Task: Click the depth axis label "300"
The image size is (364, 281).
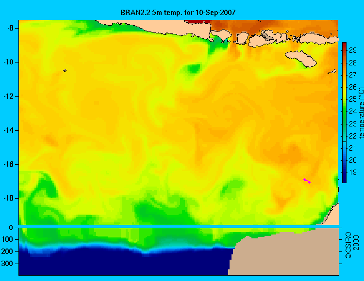Action: (x=7, y=264)
